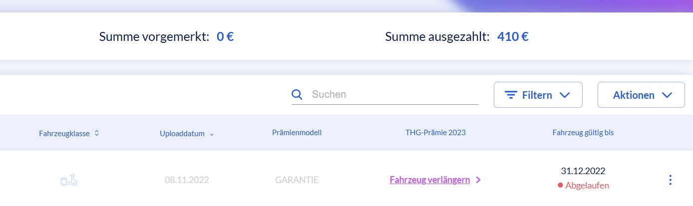Select the 08.11.2022 upload date cell
Viewport: 693px width, 206px height.
(x=187, y=180)
